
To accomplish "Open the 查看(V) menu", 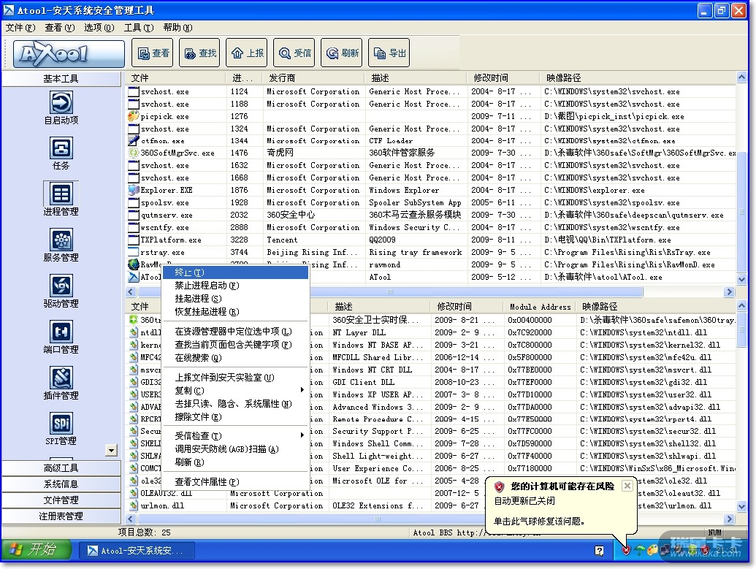I will point(60,28).
